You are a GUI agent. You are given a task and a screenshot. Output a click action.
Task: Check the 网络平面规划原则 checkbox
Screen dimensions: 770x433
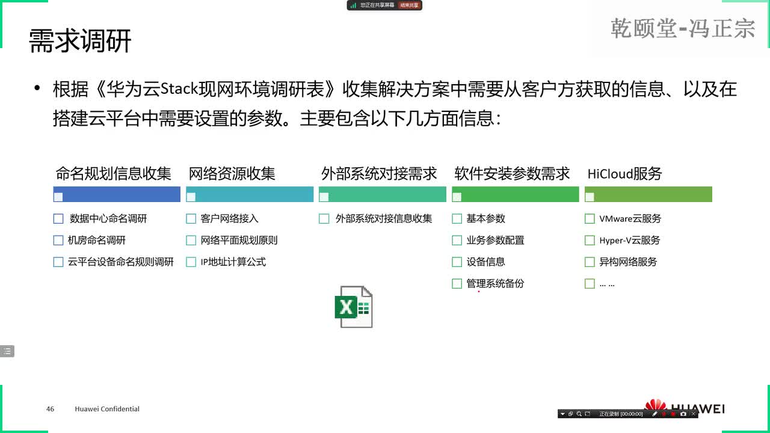(191, 241)
